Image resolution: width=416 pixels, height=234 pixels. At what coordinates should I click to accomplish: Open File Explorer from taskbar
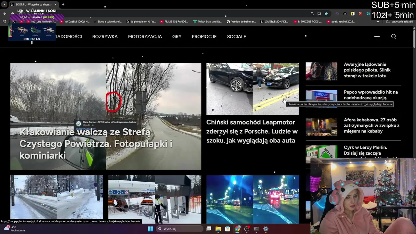click(218, 229)
